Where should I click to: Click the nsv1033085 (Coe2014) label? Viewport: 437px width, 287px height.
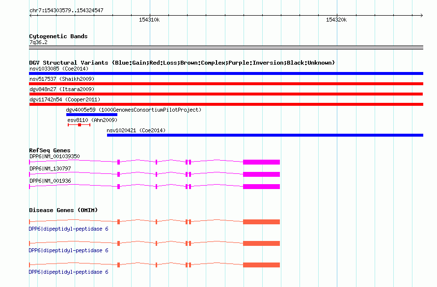tap(59, 69)
